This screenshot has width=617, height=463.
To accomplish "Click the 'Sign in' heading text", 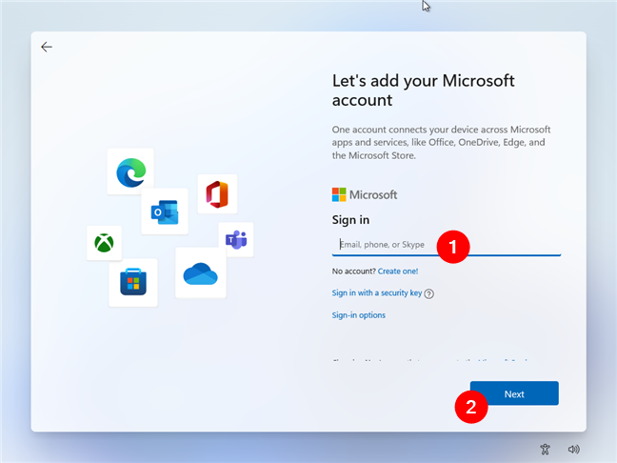I will (x=350, y=220).
